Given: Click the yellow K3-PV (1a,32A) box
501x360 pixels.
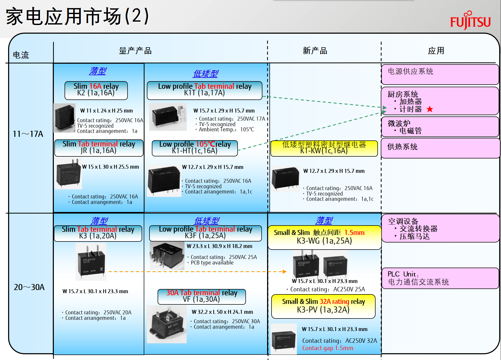Looking at the screenshot, I should (x=324, y=306).
